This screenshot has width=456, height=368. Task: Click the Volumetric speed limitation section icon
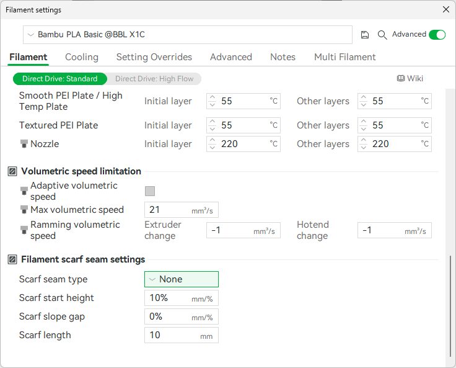pos(12,171)
